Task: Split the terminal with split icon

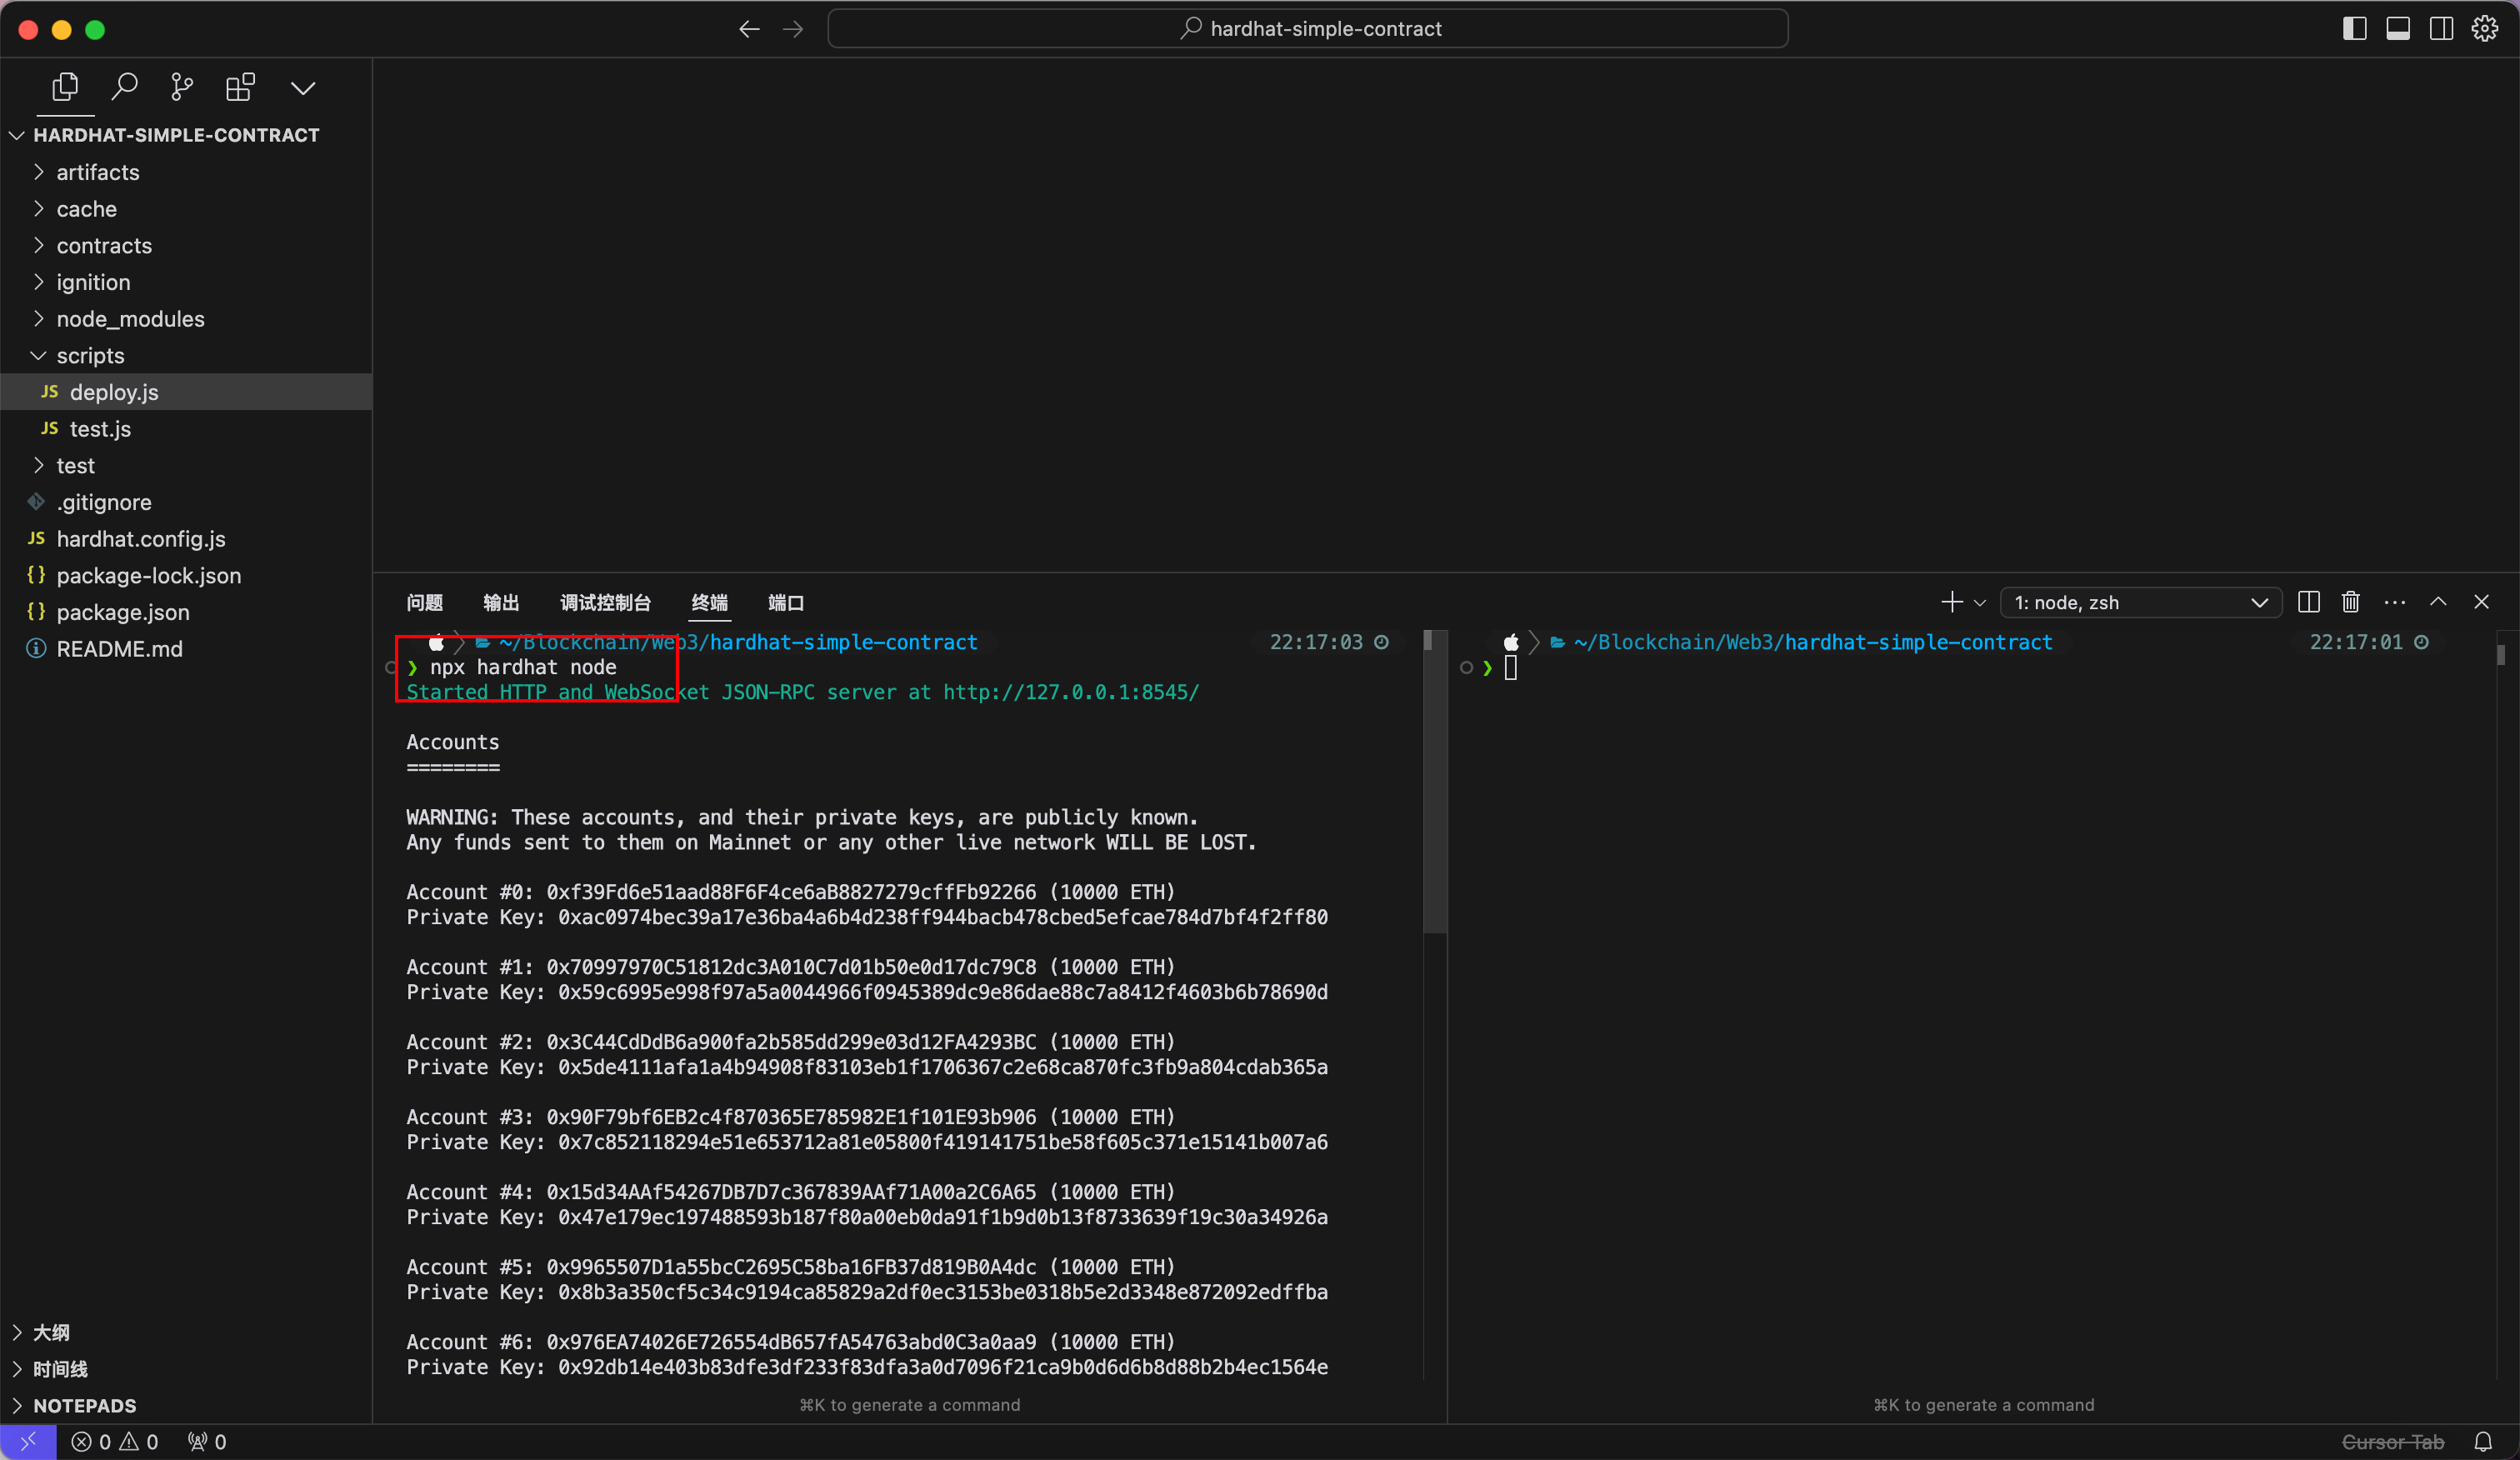Action: [x=2308, y=602]
